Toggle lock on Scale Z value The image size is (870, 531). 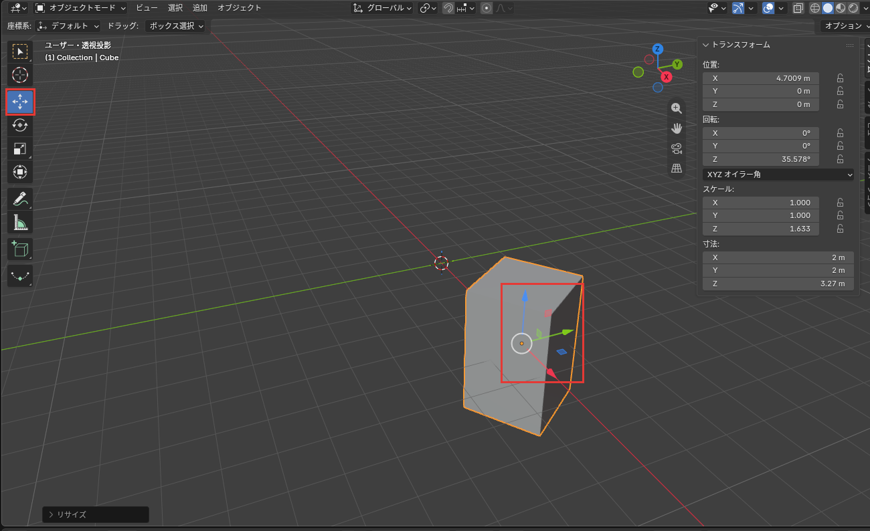click(840, 229)
